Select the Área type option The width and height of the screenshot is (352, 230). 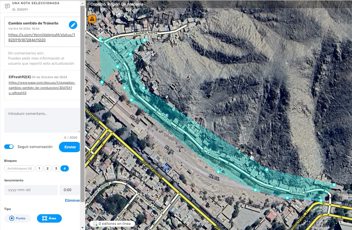pyautogui.click(x=49, y=218)
